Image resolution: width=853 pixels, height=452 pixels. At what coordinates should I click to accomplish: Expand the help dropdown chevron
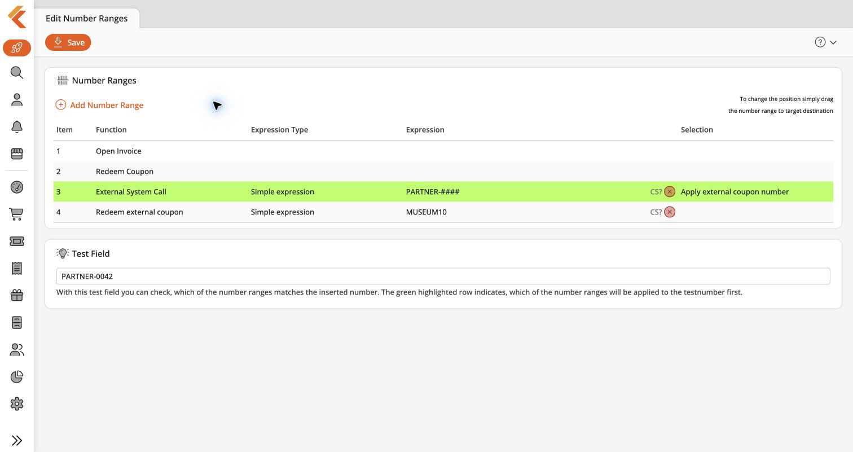[833, 43]
